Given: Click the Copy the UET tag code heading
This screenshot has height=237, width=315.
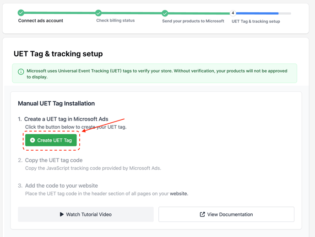Looking at the screenshot, I should 54,160.
